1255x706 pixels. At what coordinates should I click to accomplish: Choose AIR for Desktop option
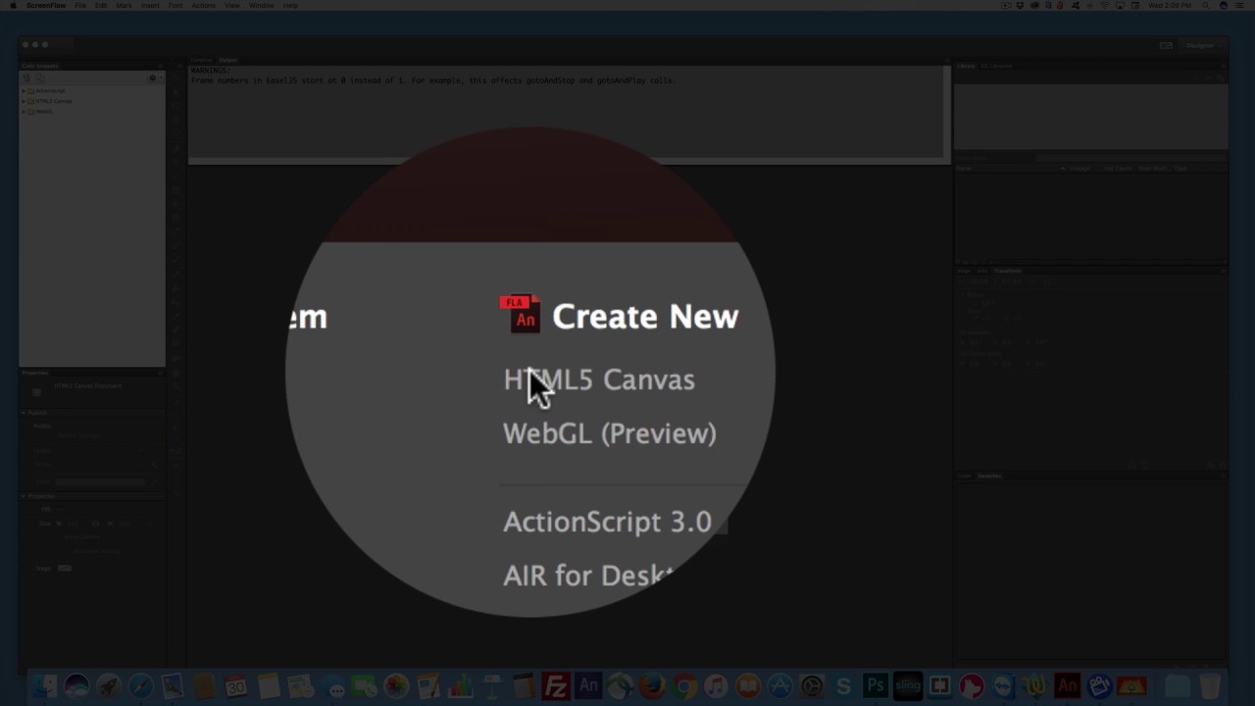click(x=588, y=576)
